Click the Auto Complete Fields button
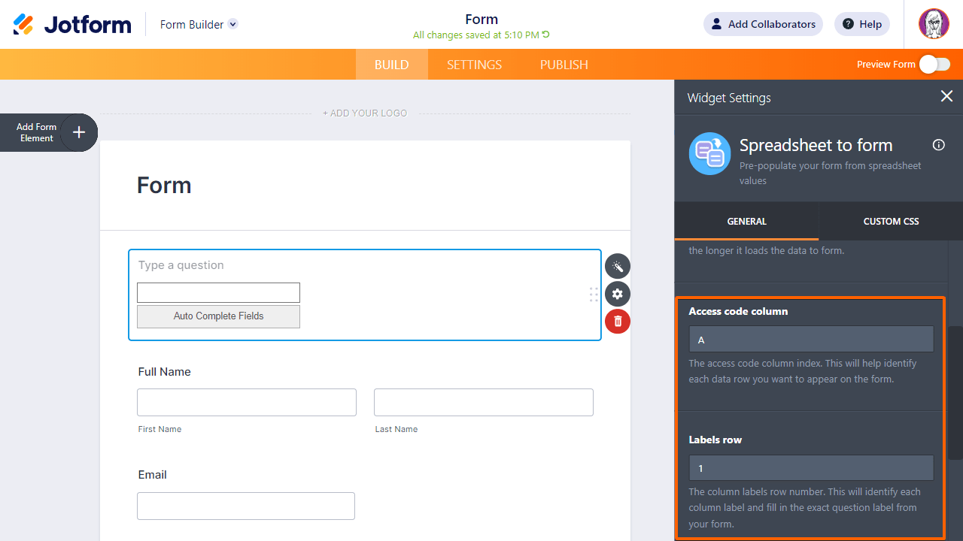The image size is (963, 541). [x=218, y=316]
